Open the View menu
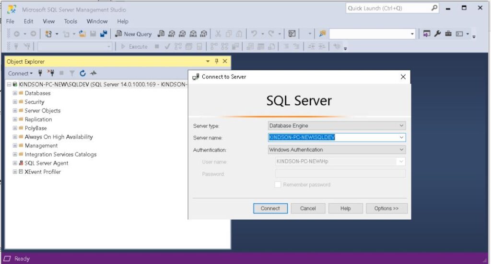Viewport: 491px width, 264px height. coord(49,22)
